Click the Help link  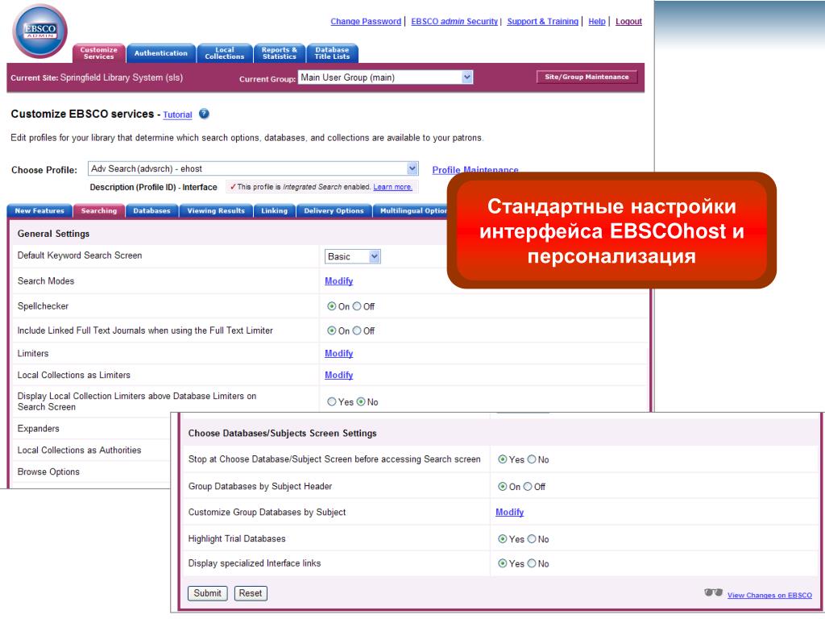(597, 22)
